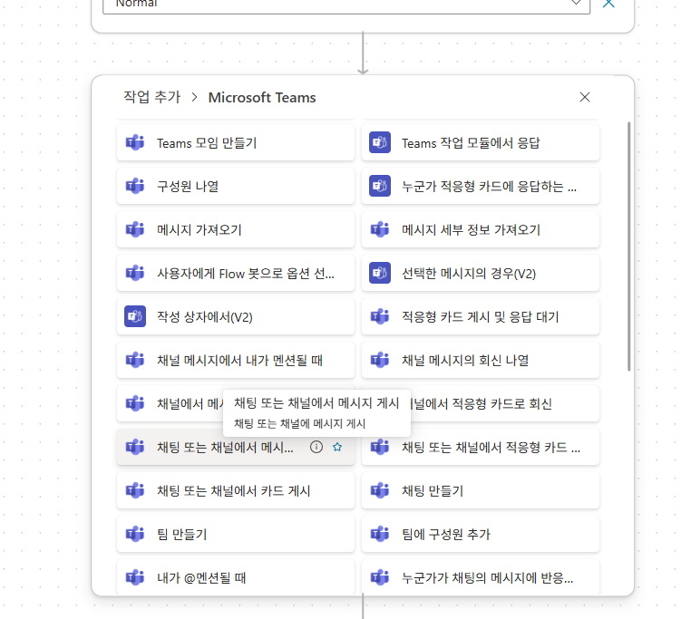Click icon beside '적응형 카드 게시 및 응답 대기'

click(x=380, y=317)
